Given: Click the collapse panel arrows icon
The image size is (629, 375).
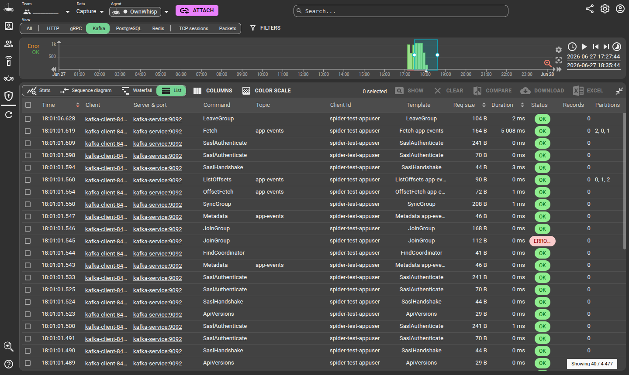Looking at the screenshot, I should (x=619, y=91).
